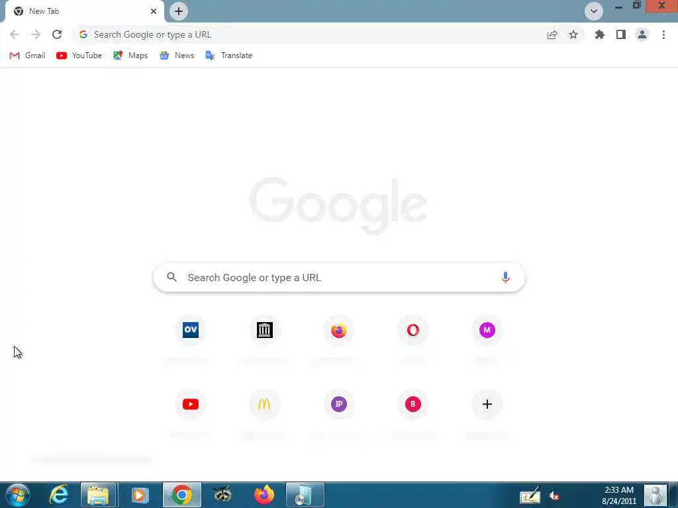Open the clock showing 2:33 AM
Viewport: 678px width, 508px height.
(619, 495)
